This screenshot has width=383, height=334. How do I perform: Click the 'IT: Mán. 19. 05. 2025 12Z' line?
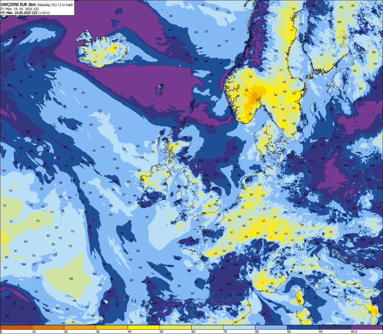[x=19, y=9]
